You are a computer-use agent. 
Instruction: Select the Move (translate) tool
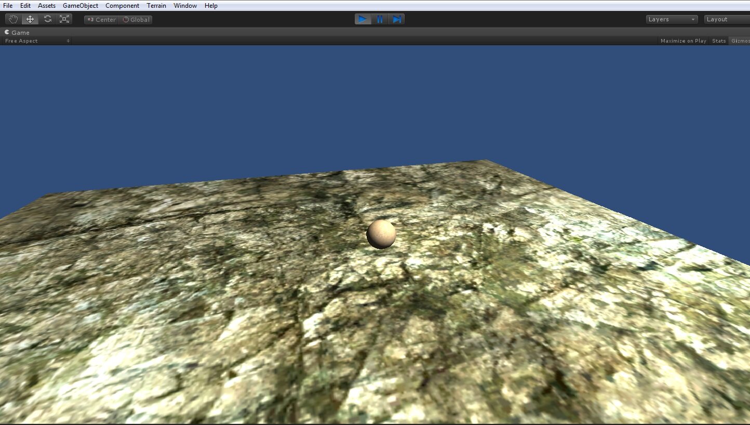click(30, 19)
